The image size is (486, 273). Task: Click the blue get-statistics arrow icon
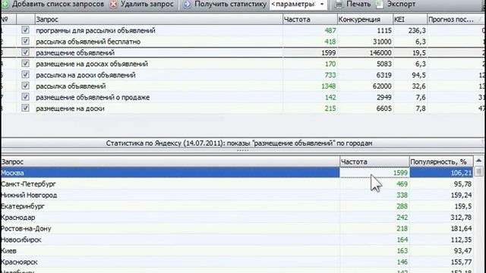[187, 5]
